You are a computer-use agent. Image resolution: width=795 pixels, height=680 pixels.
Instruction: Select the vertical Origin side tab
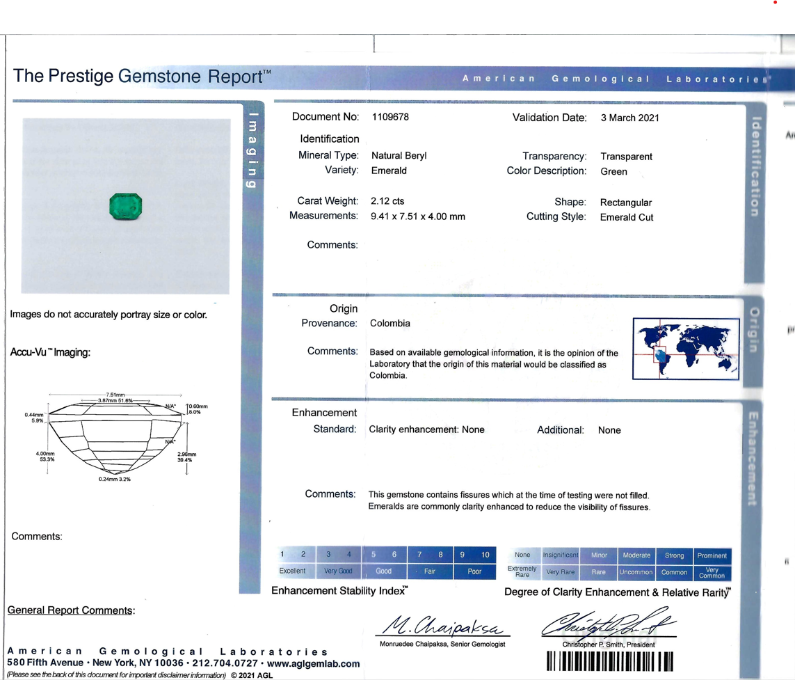(x=755, y=331)
